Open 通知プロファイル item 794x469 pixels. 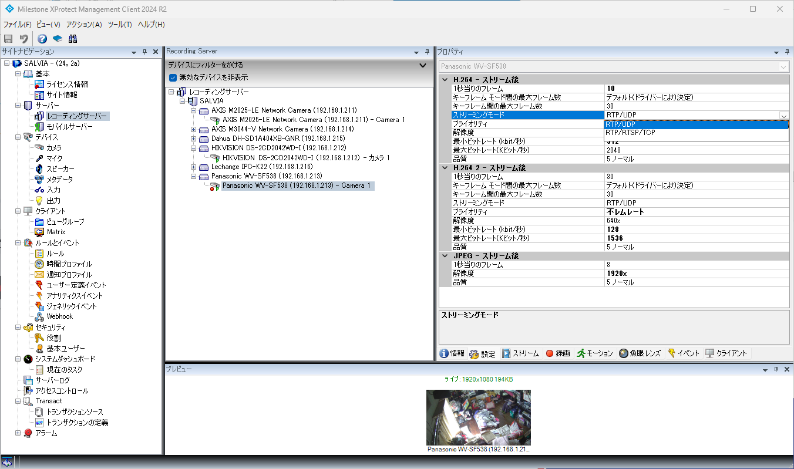point(69,275)
